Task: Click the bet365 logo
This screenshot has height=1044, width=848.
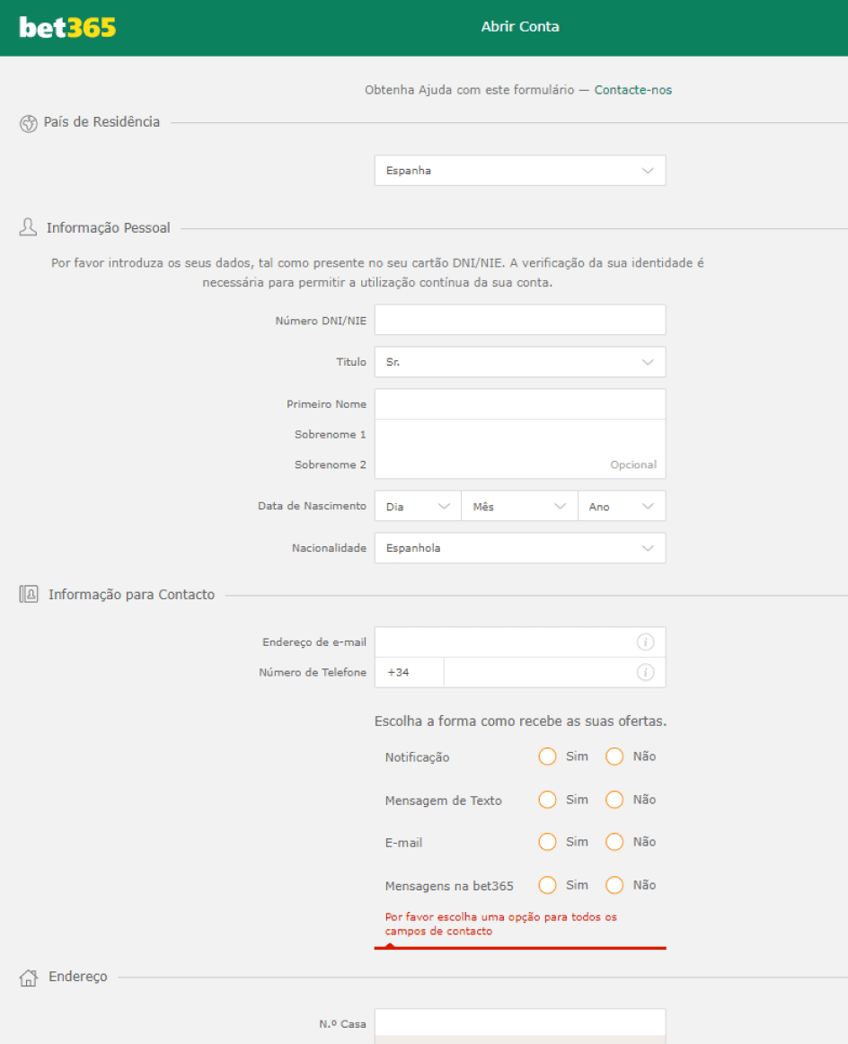Action: point(67,27)
